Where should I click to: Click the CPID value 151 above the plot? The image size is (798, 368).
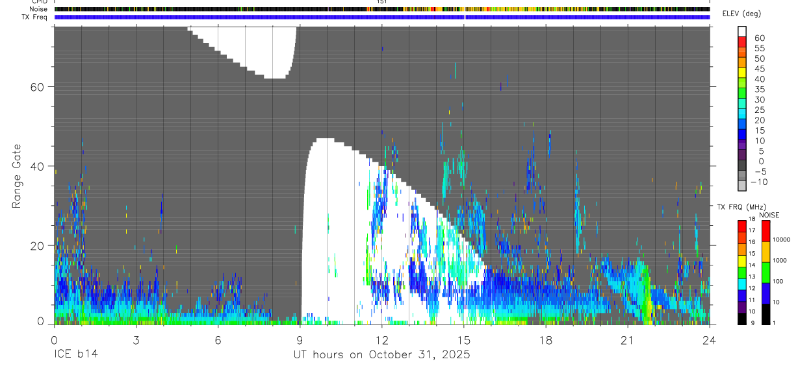[x=382, y=2]
